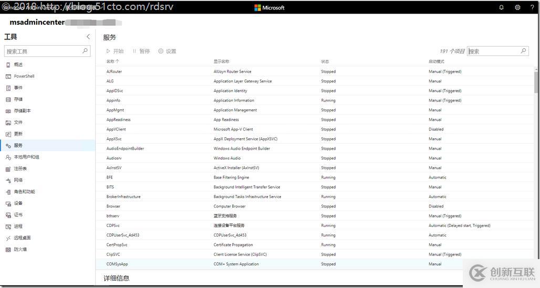Open the 更新 tool
Screen dimensions: 540x288
(48, 134)
